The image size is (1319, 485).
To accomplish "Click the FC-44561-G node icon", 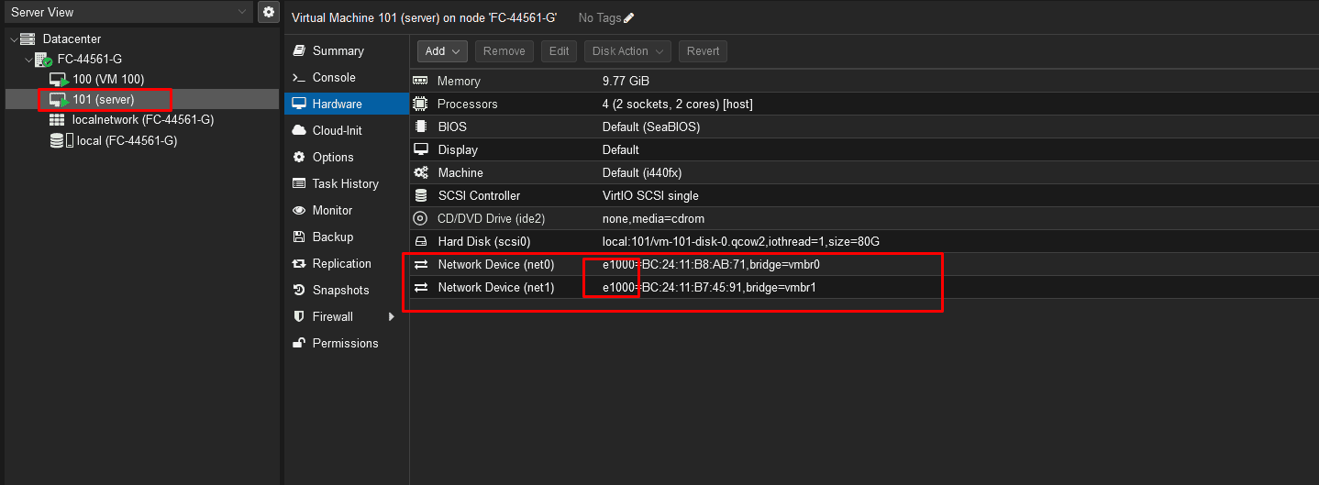I will (x=44, y=60).
